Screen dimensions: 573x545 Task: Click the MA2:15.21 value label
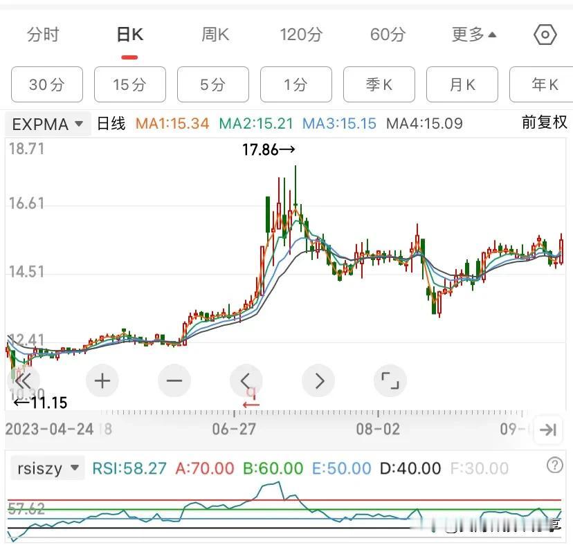click(256, 124)
